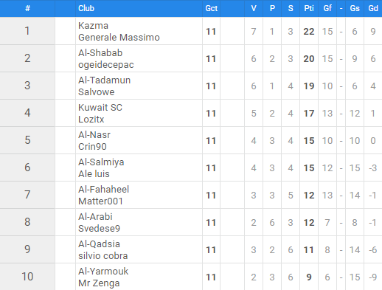The height and width of the screenshot is (290, 382).
Task: Open the Al-Fahaheel club page
Action: (x=103, y=190)
